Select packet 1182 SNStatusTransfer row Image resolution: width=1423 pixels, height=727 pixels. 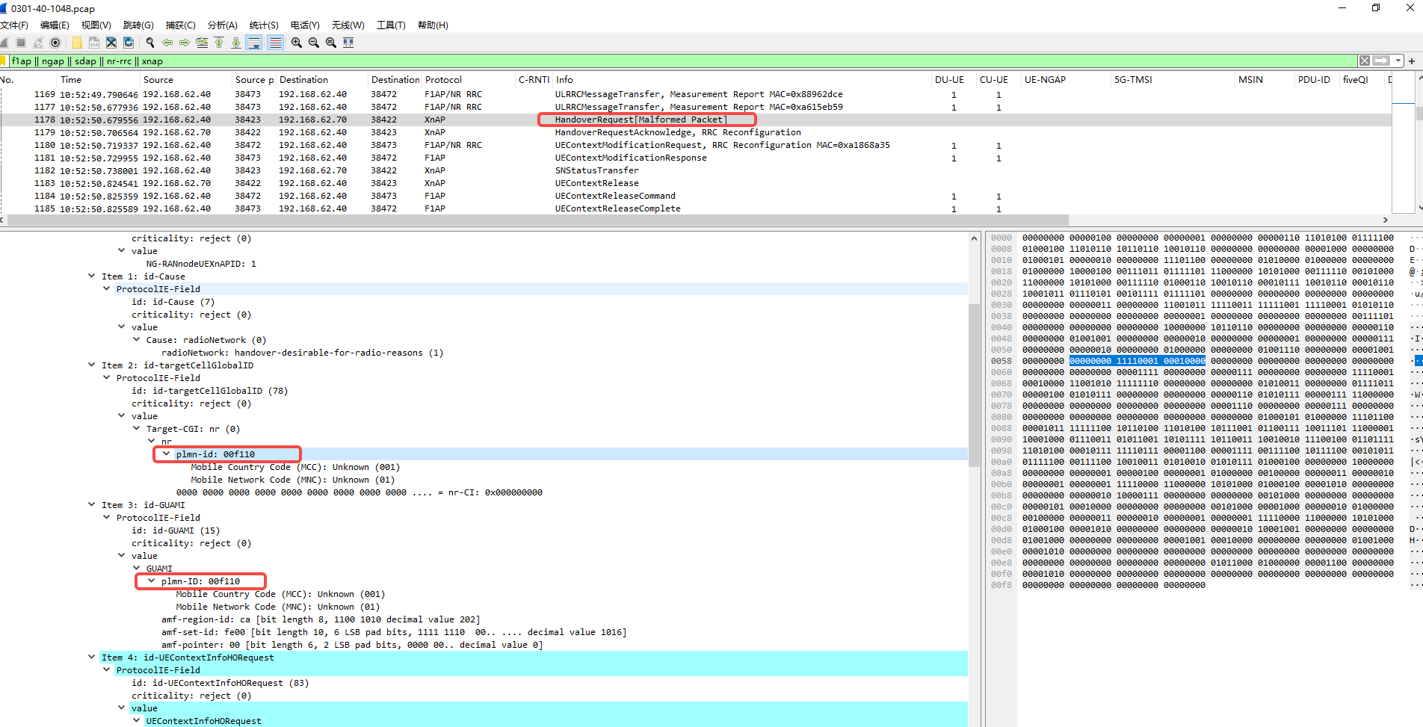(695, 170)
